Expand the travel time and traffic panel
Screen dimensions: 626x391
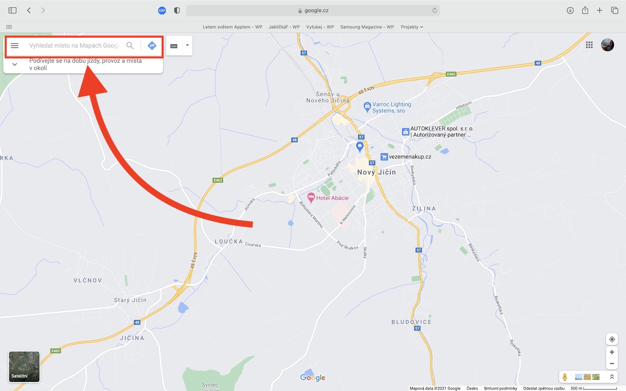(15, 64)
